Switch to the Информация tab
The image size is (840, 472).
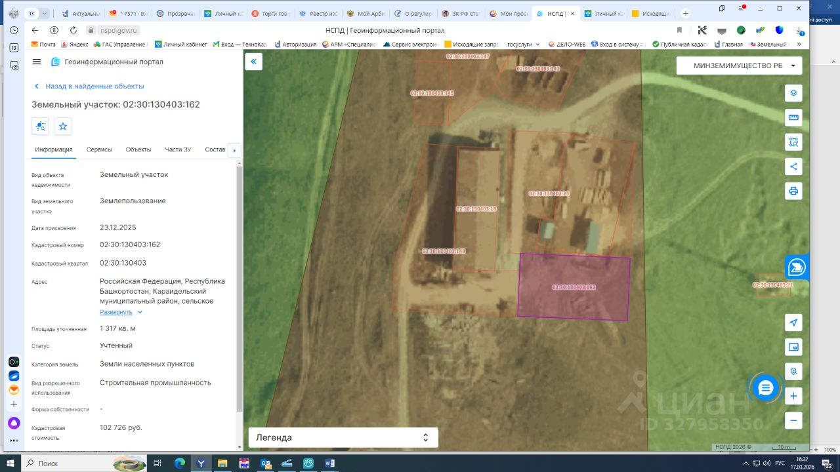[54, 149]
